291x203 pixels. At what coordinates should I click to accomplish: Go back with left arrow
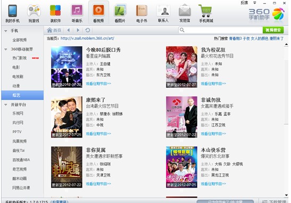point(69,30)
